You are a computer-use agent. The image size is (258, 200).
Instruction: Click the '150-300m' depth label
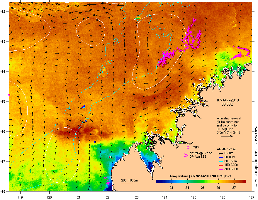pos(231,165)
